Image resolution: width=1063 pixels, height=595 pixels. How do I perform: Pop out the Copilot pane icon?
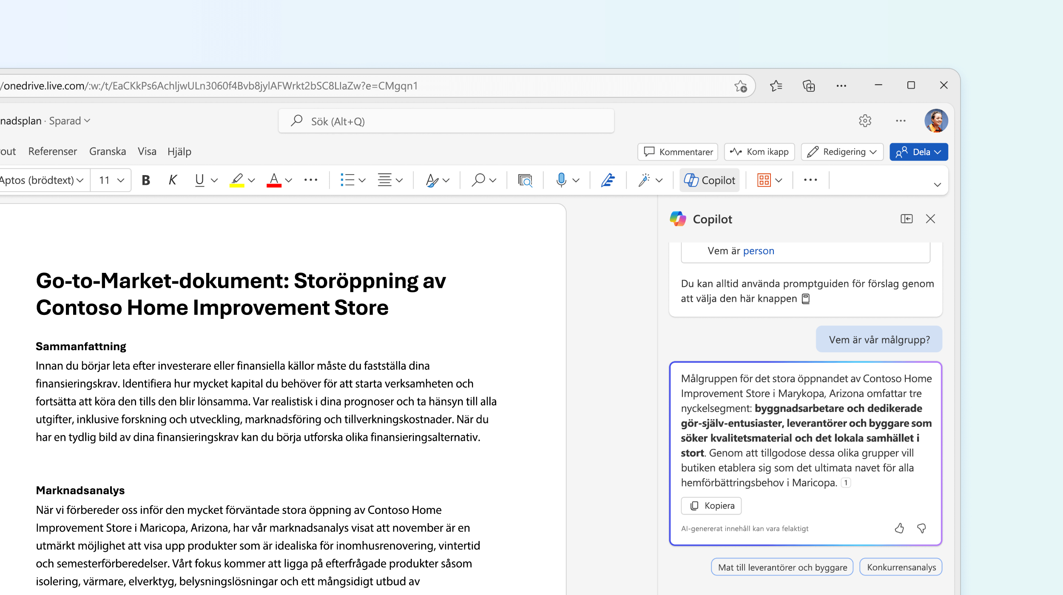coord(907,219)
